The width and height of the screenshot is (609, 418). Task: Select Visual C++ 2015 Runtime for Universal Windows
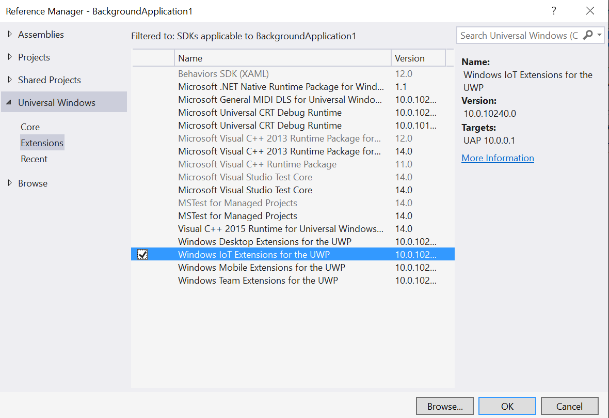click(293, 229)
